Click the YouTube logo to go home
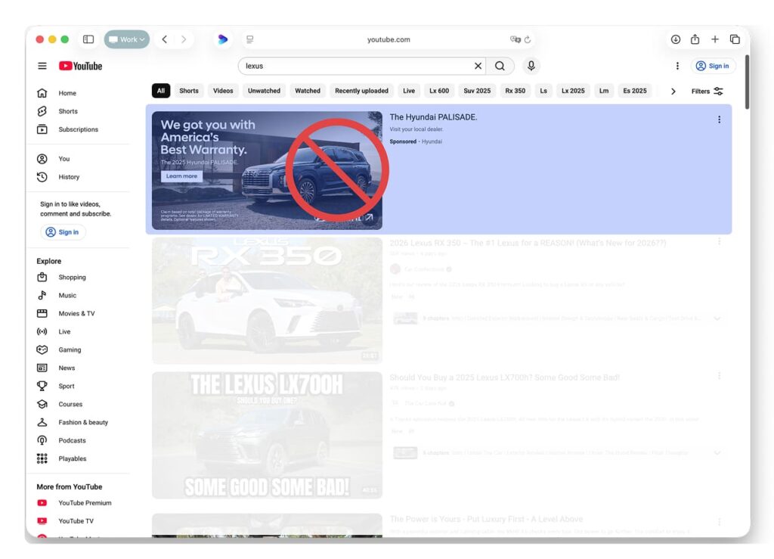The height and width of the screenshot is (559, 774). click(79, 66)
